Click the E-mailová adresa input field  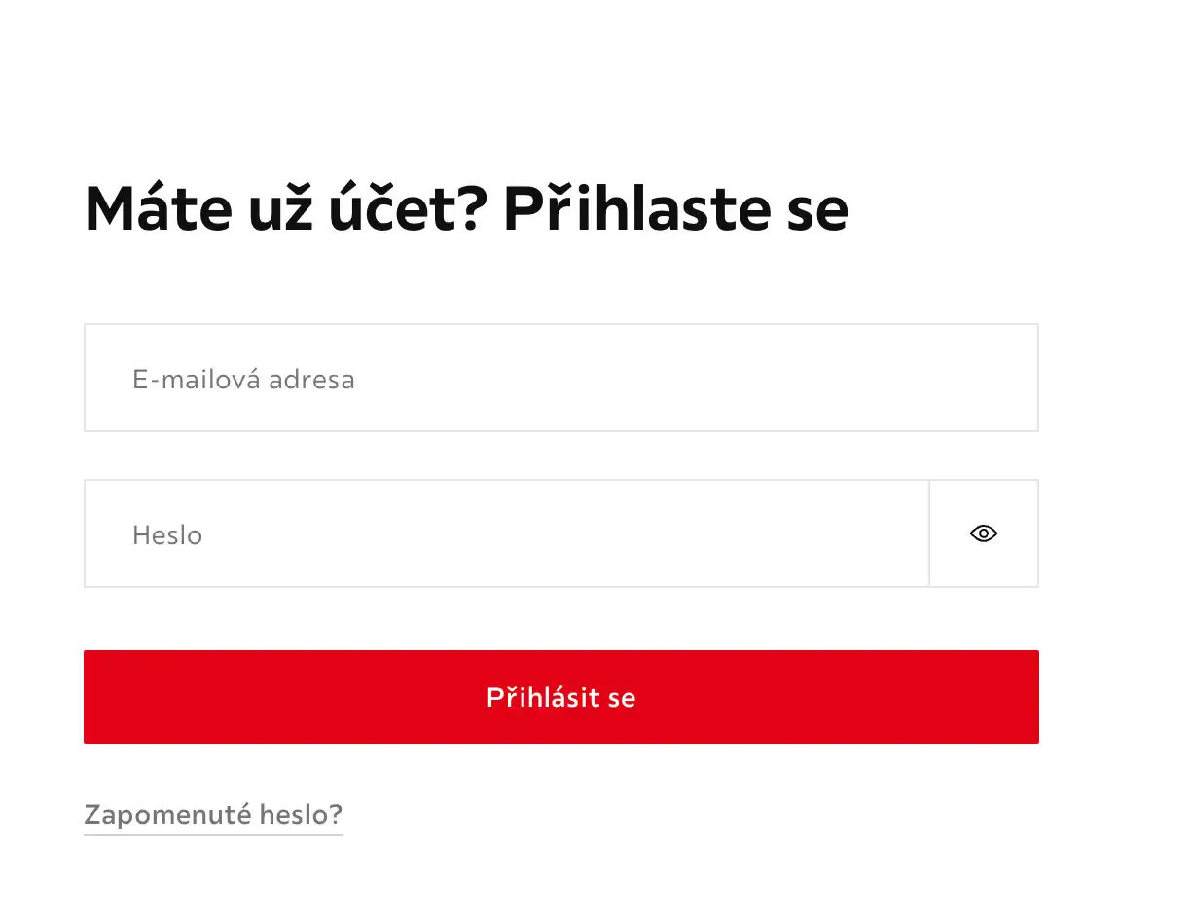point(560,378)
